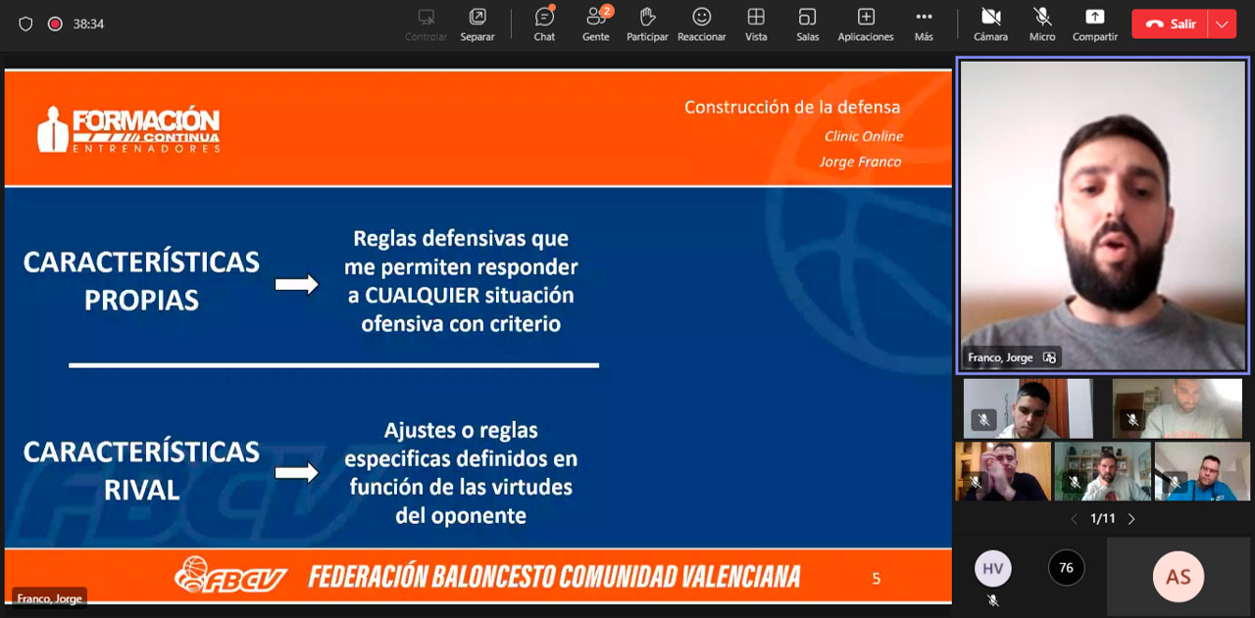Expand the Salir dropdown arrow
Screen dimensions: 1255x618
pyautogui.click(x=1223, y=24)
